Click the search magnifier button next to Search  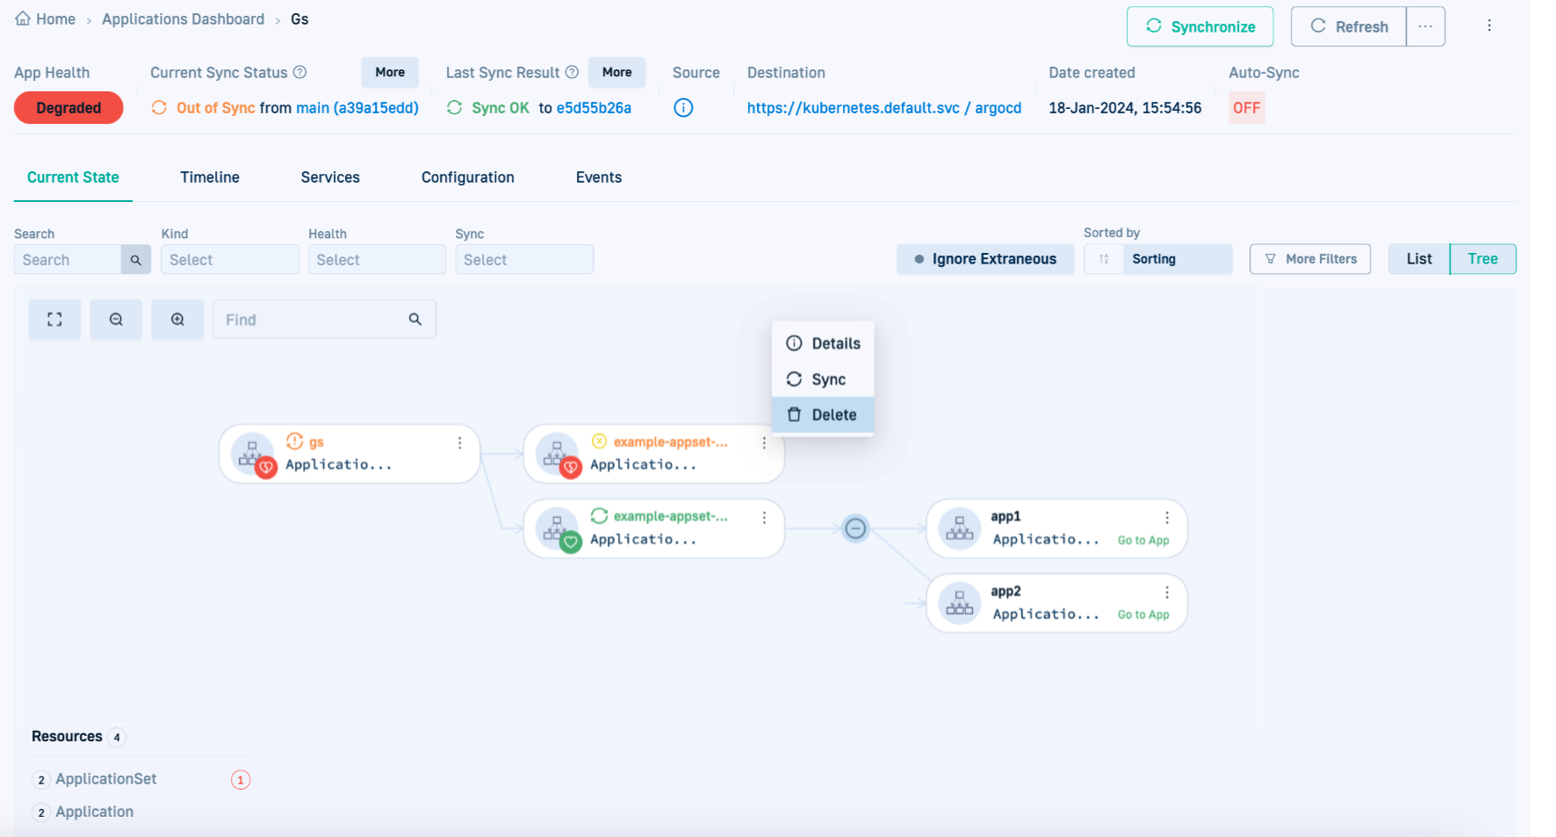click(x=136, y=260)
